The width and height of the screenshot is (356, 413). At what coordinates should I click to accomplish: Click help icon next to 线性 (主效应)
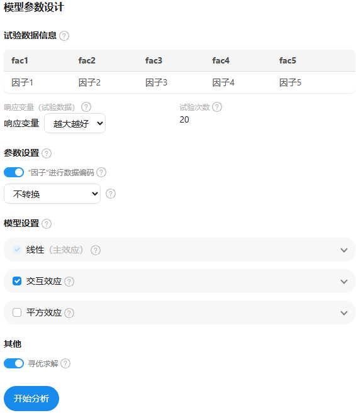point(96,250)
